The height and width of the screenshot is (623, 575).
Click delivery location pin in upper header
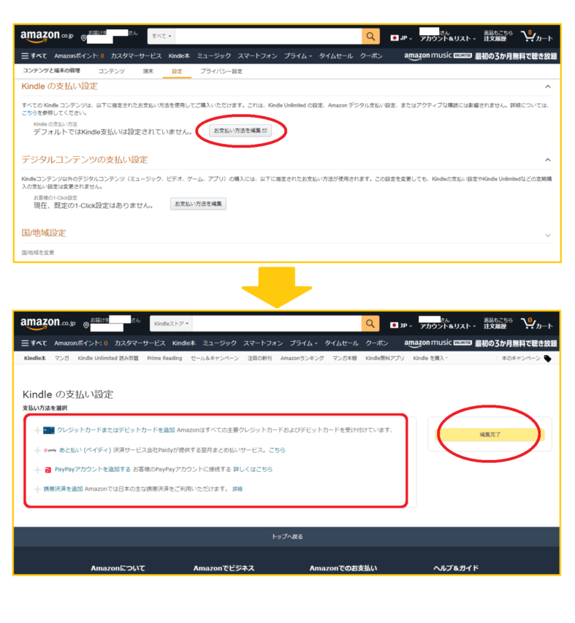pos(83,38)
